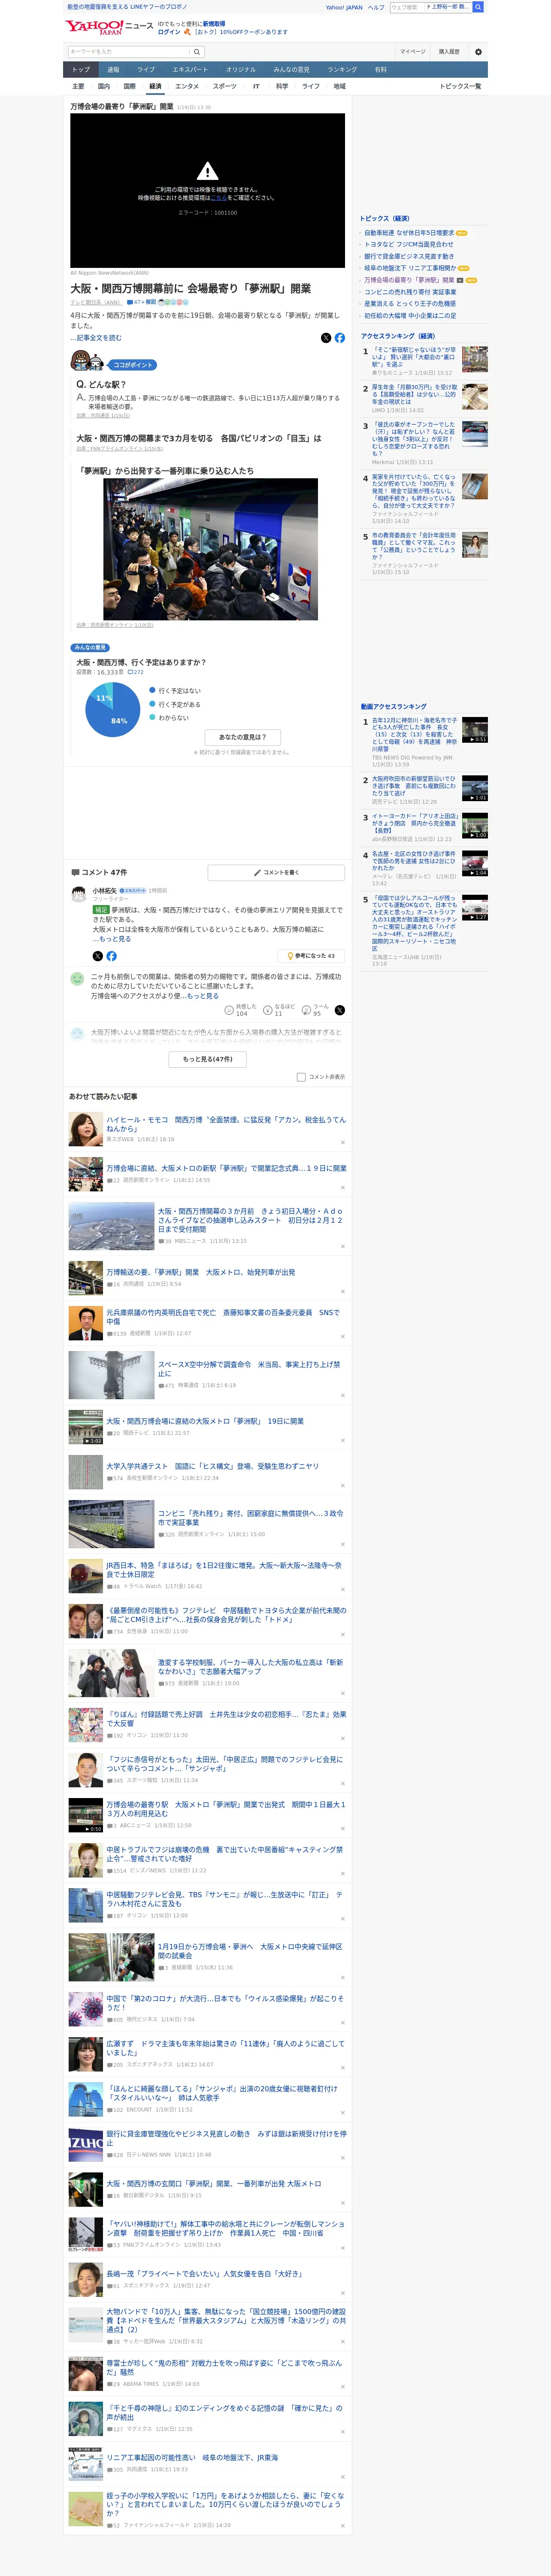
Task: Click the web search box at top
Action: (x=431, y=7)
